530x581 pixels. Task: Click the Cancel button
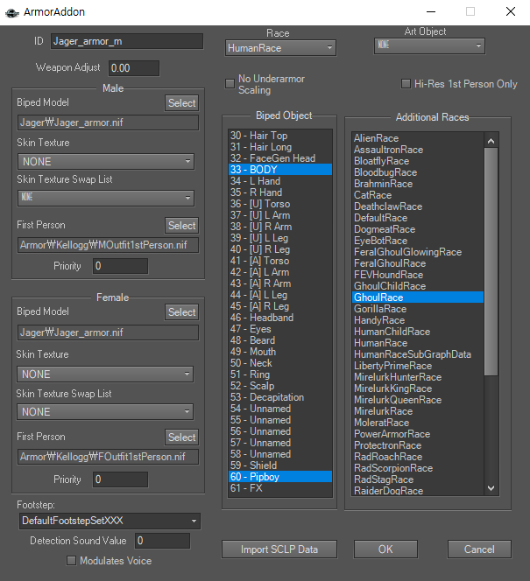tap(479, 549)
